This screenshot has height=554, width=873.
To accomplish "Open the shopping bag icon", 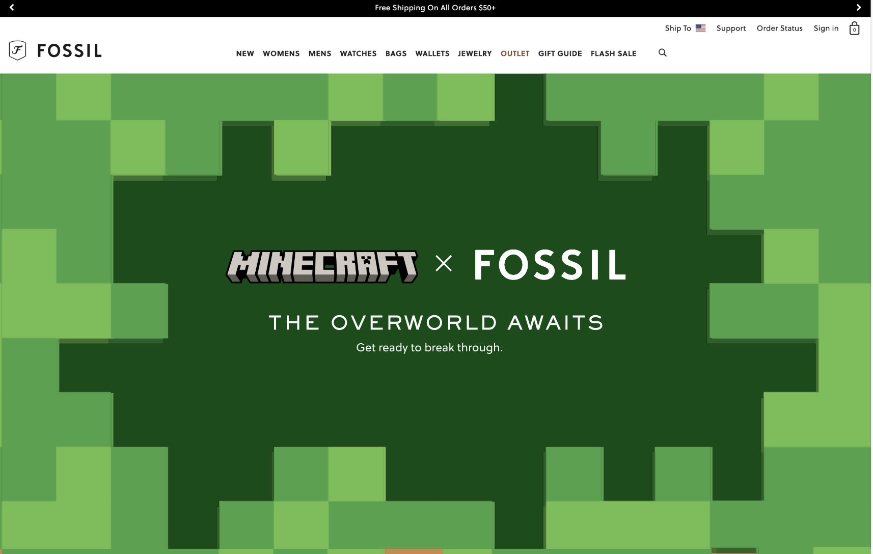I will (854, 29).
